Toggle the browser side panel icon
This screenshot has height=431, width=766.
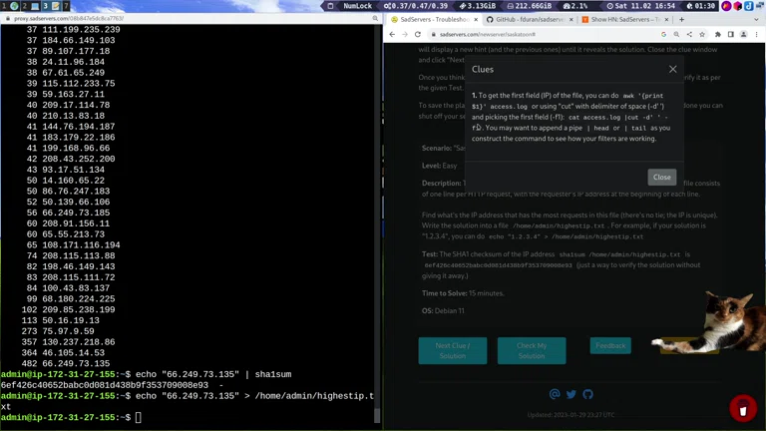[730, 35]
